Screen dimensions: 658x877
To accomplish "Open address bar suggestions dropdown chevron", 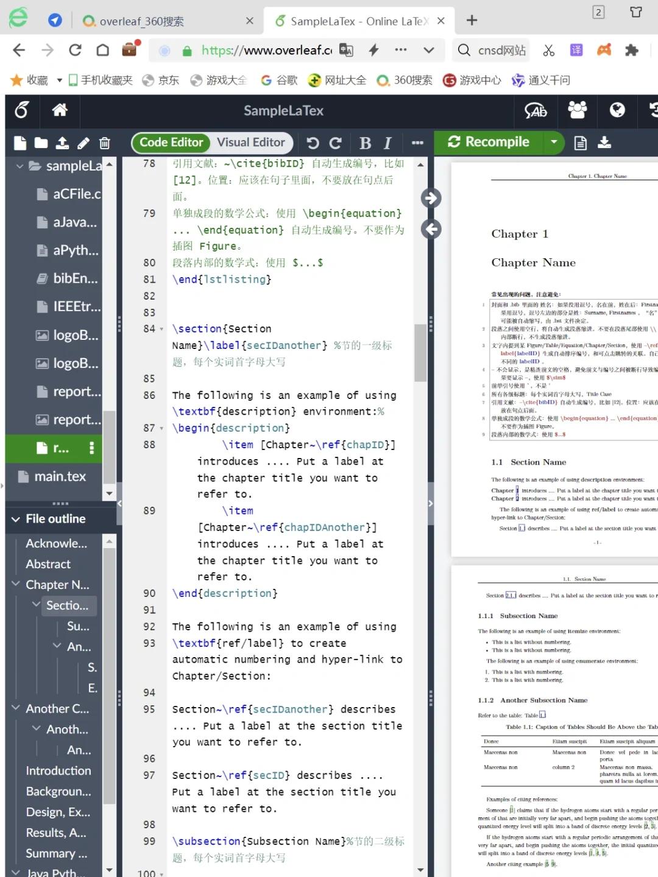I will 429,50.
